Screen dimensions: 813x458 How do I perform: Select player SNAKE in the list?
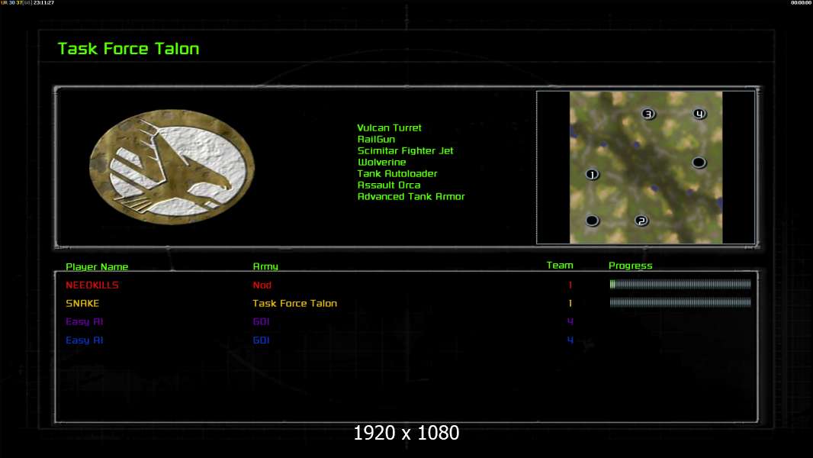82,303
